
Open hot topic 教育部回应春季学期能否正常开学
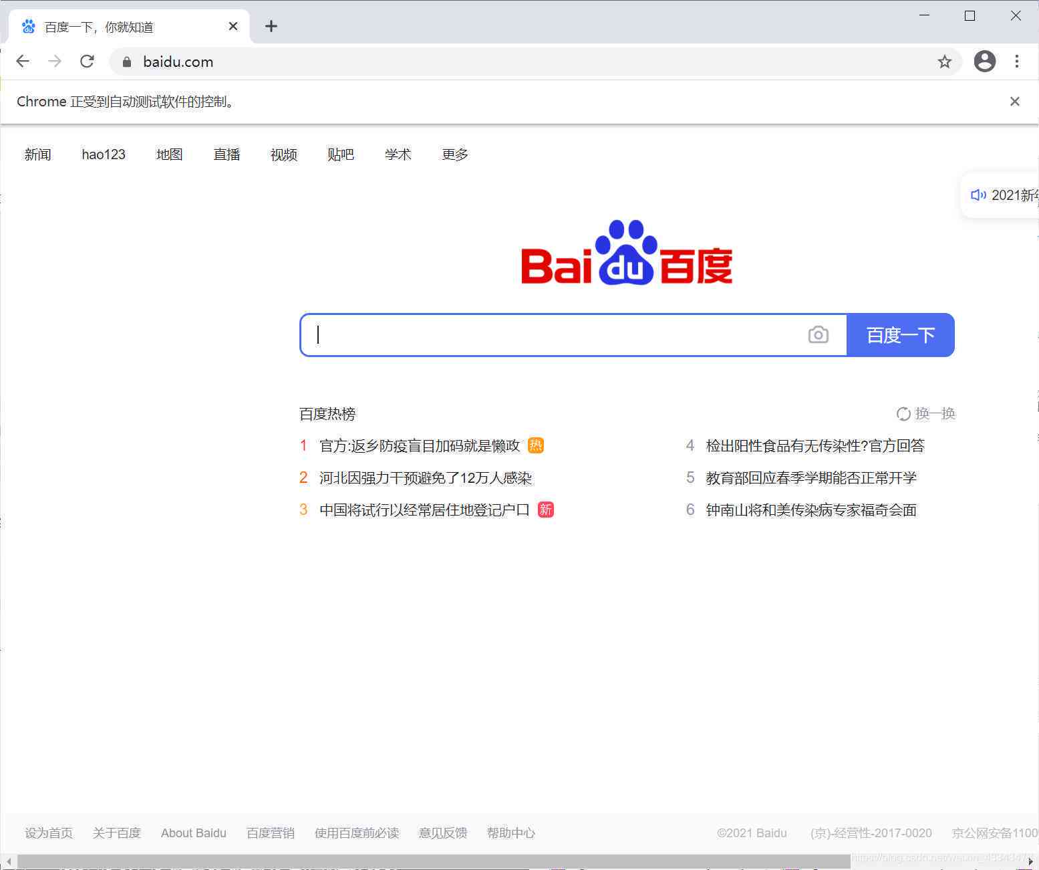[811, 477]
